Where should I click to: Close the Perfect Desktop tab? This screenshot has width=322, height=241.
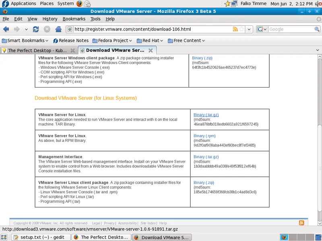click(72, 51)
